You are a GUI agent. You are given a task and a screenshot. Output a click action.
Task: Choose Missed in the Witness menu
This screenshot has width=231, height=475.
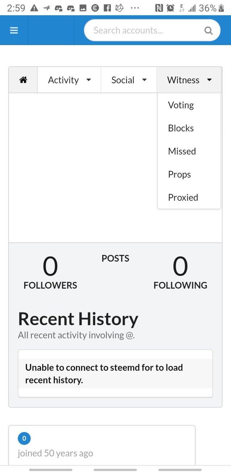(x=182, y=151)
